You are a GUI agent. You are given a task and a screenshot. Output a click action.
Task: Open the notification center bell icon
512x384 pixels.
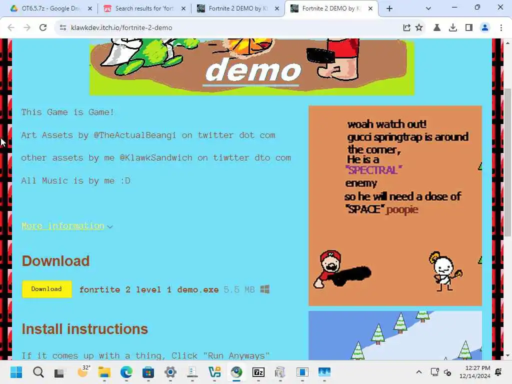point(498,372)
